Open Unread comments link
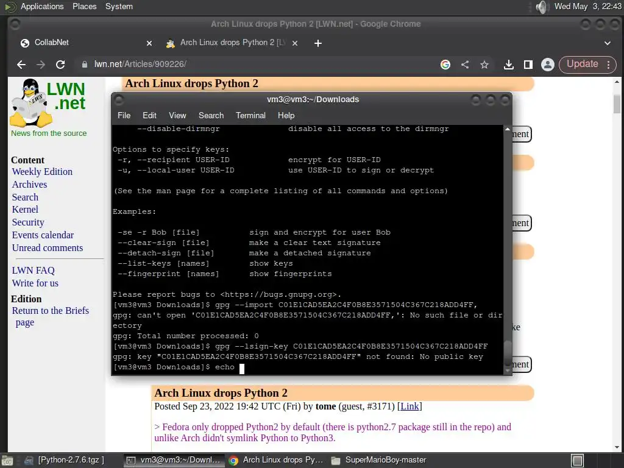 48,248
